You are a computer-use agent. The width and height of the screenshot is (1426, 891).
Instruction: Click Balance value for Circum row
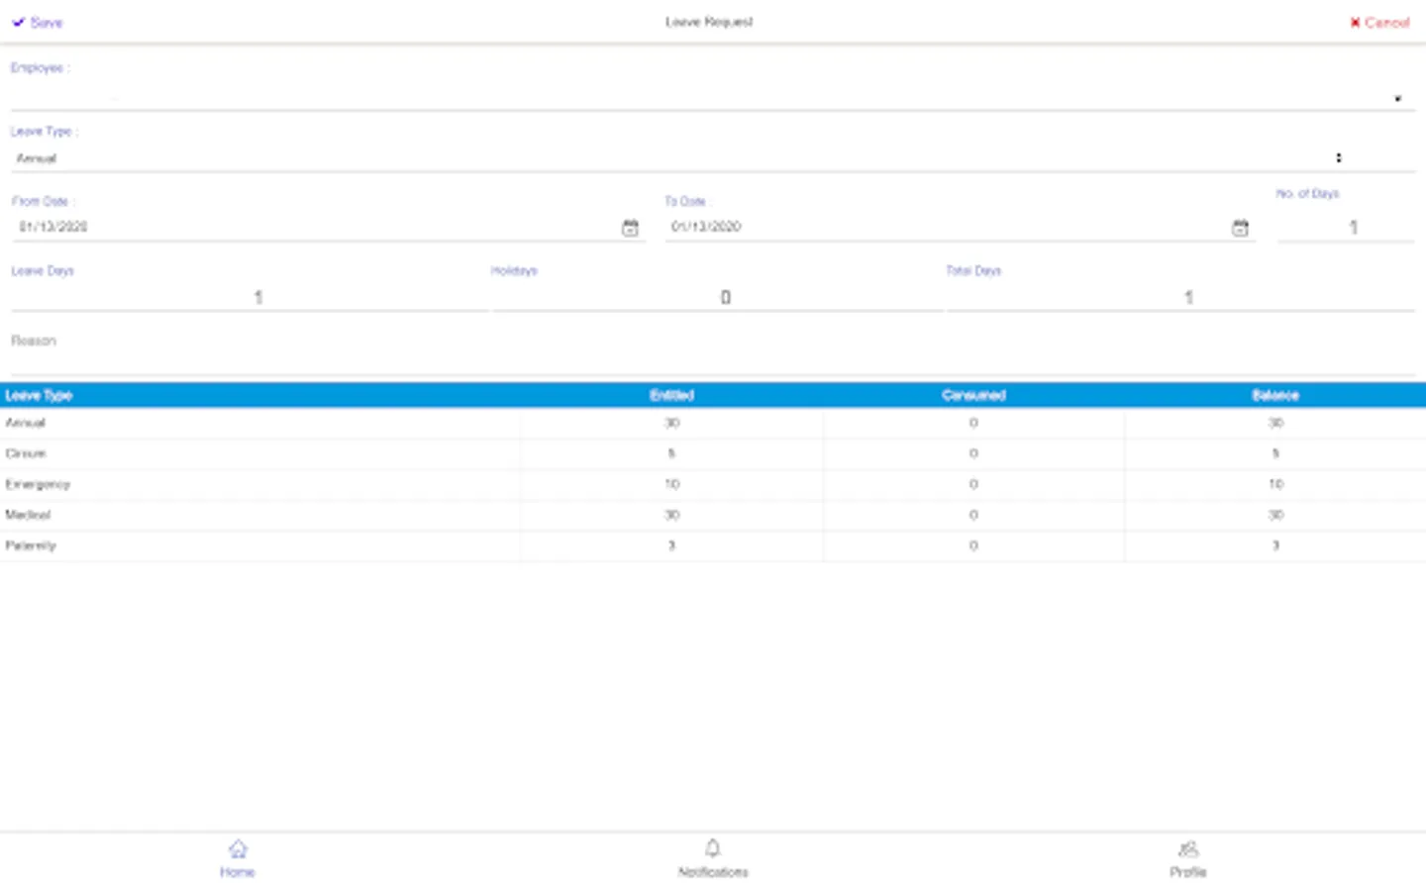point(1275,453)
